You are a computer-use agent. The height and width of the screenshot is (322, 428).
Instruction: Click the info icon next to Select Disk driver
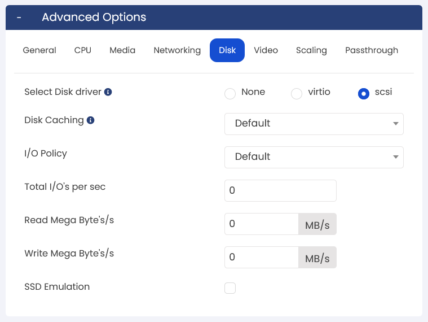[x=108, y=92]
